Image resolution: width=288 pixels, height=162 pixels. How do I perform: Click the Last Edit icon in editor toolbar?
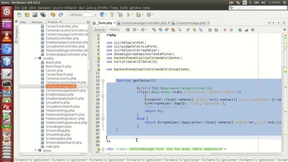tap(128, 30)
